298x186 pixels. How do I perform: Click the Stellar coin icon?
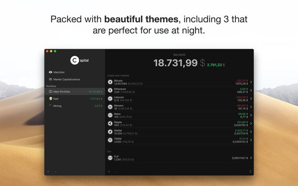110,132
